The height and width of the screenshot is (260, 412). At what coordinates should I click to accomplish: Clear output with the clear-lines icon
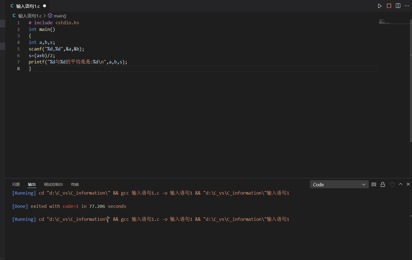click(374, 184)
